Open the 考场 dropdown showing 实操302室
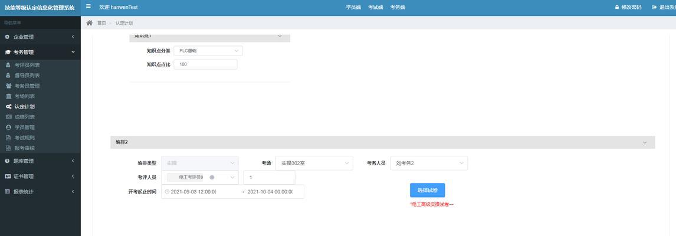The image size is (676, 236). click(314, 163)
